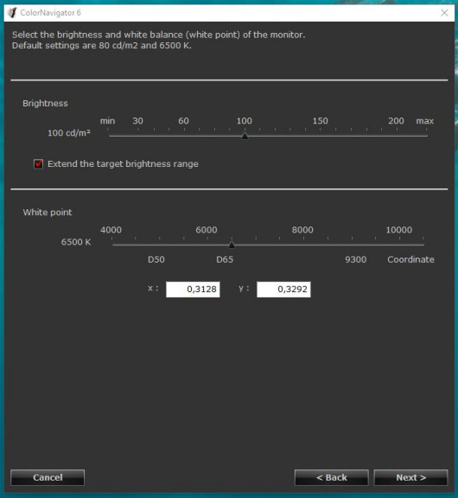
Task: Toggle Extend the target brightness range checkbox
Action: [38, 164]
